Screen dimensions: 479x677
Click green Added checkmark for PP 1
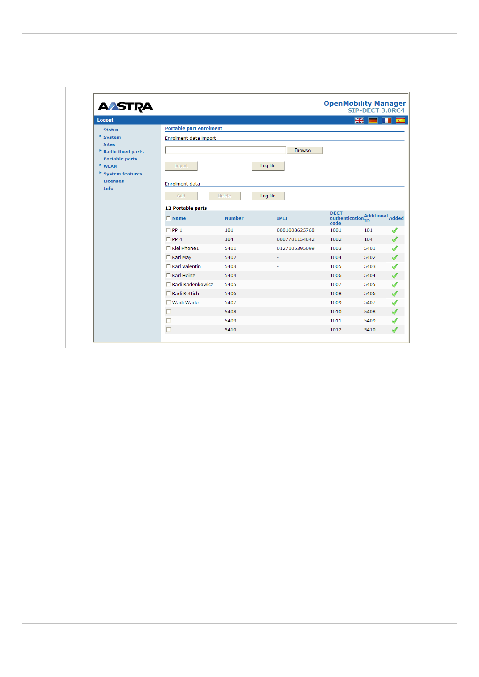click(x=395, y=230)
